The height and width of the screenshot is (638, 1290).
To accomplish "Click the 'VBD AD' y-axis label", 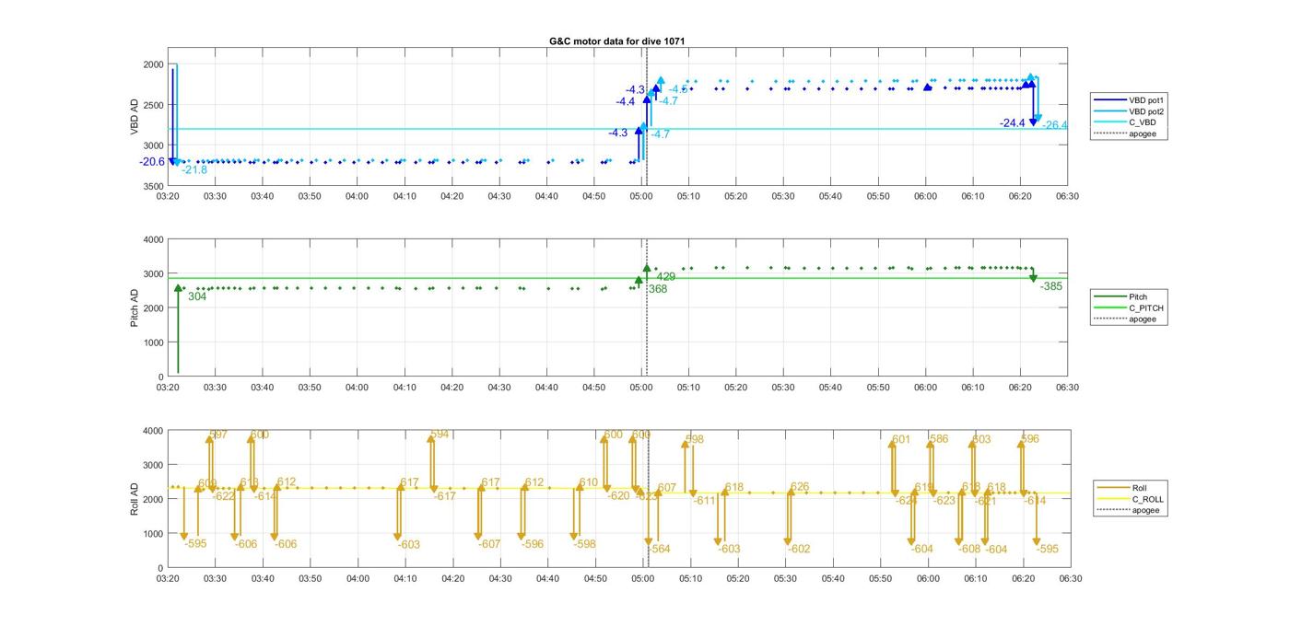I will click(135, 118).
